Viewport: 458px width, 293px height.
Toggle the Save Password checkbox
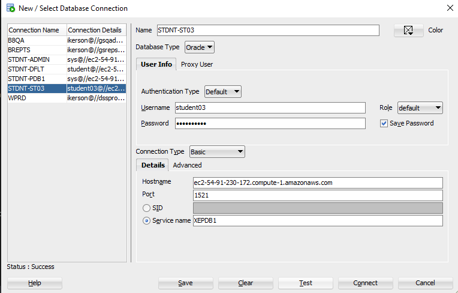[384, 124]
